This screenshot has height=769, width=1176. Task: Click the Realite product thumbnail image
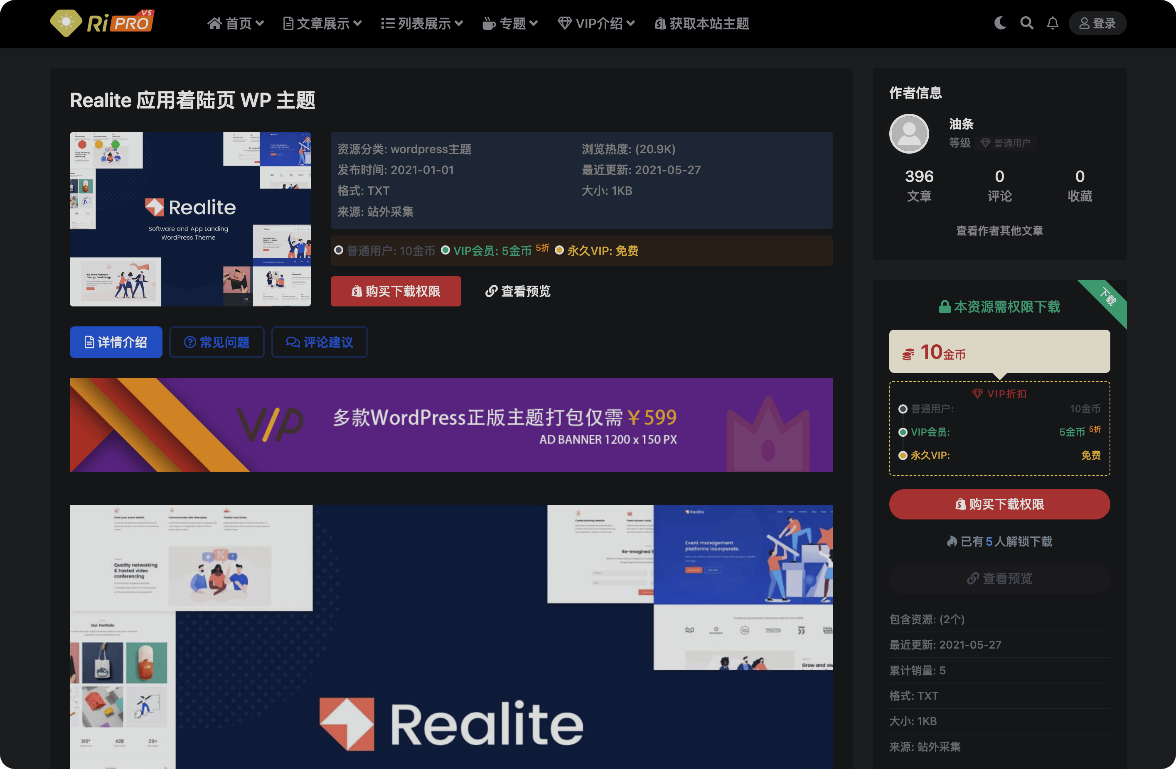point(190,219)
